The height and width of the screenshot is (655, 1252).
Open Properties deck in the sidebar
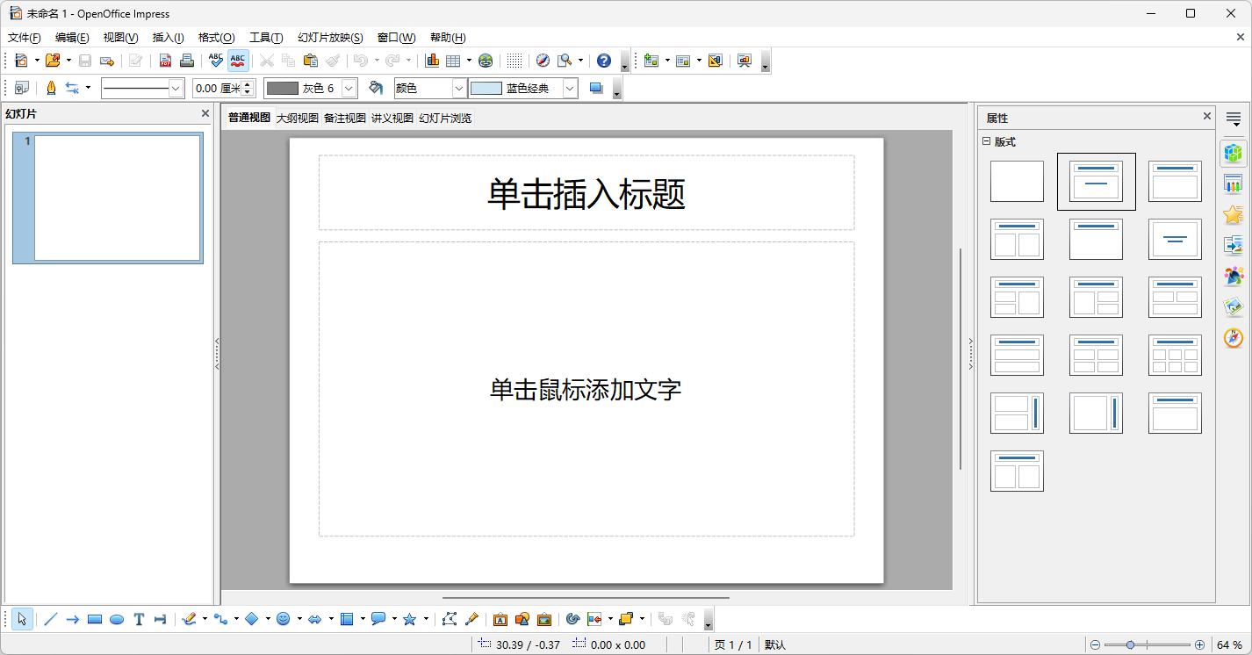coord(1234,154)
